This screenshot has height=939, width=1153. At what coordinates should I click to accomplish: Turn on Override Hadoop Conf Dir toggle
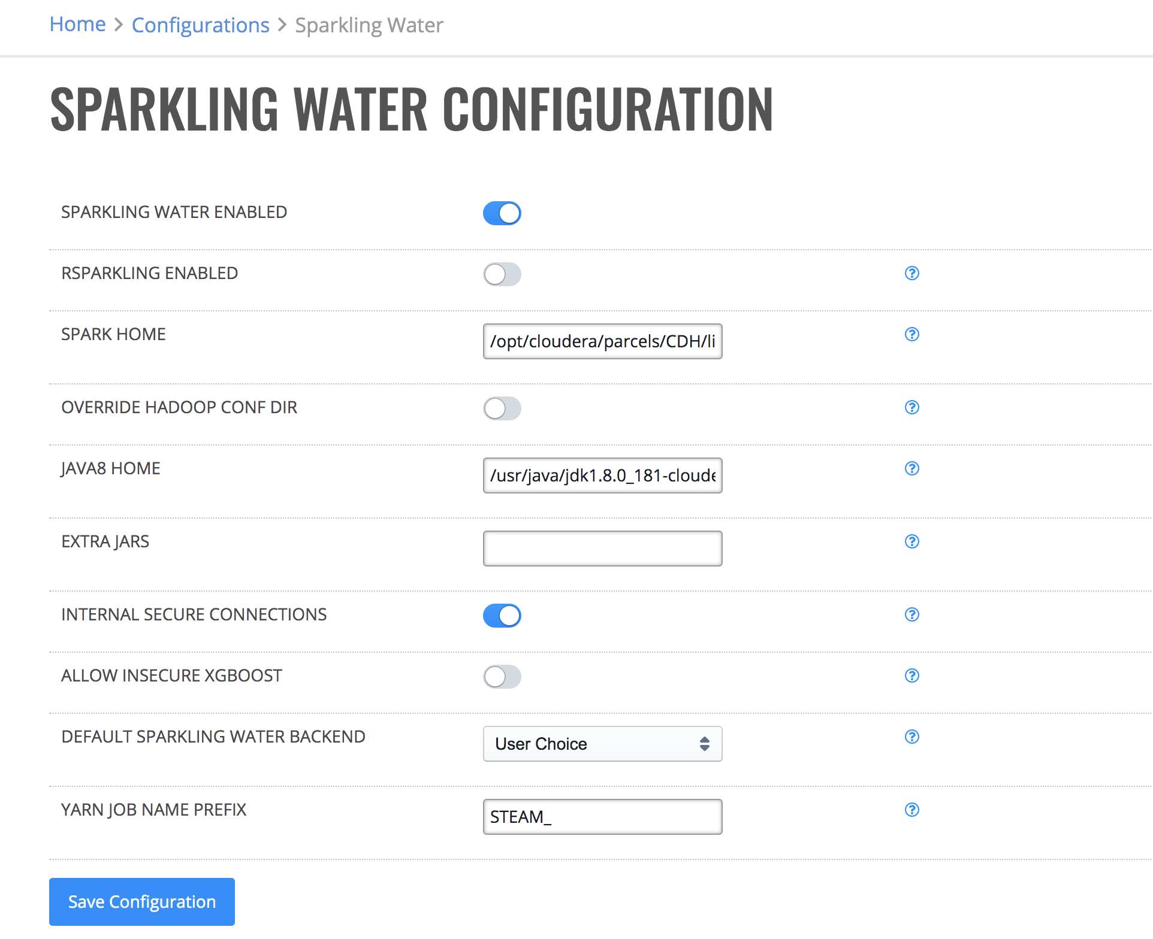point(502,408)
